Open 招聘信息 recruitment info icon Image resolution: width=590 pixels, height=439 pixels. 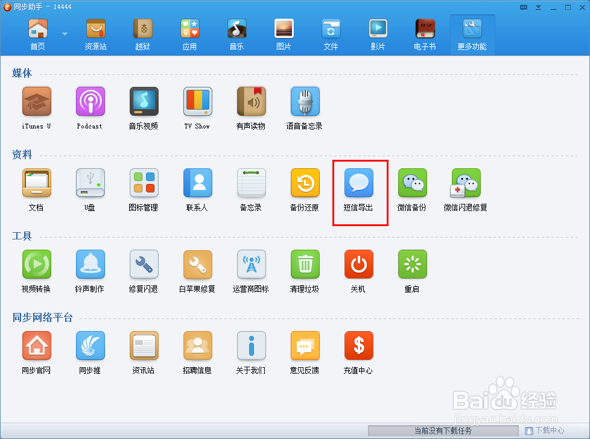197,346
